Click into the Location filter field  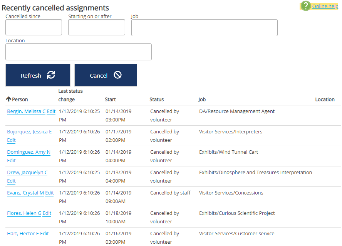[x=78, y=52]
